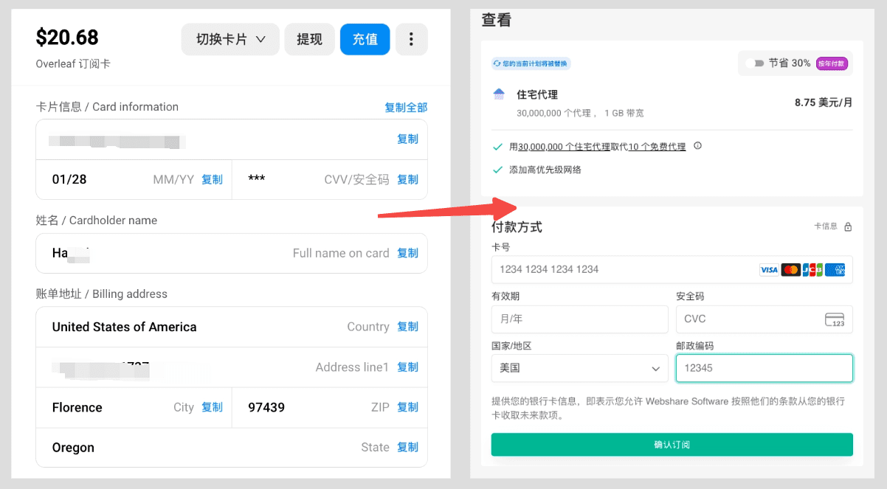This screenshot has width=887, height=489.
Task: Click the JCB logo in card number field
Action: pos(812,270)
